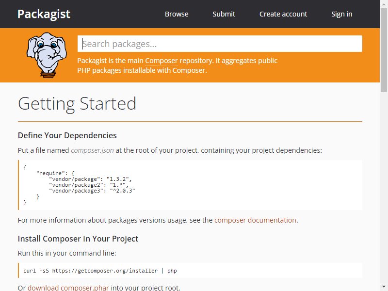Follow the Composer link in the banner
The width and height of the screenshot is (388, 291).
coord(162,61)
